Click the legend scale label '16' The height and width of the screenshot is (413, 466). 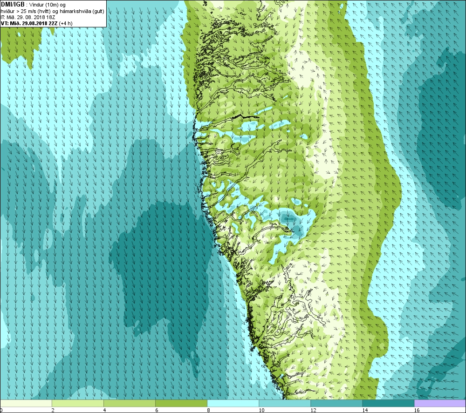(x=416, y=410)
